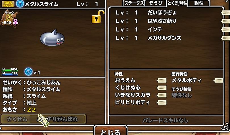The height and width of the screenshot is (135, 230).
Task: Open info tag for だいぼうぎょ skill
Action: click(225, 12)
